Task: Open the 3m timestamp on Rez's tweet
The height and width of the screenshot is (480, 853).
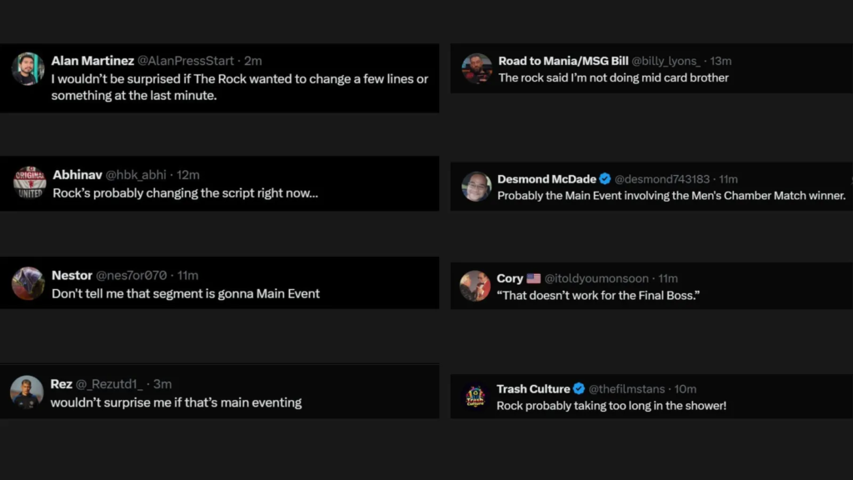Action: (x=162, y=384)
